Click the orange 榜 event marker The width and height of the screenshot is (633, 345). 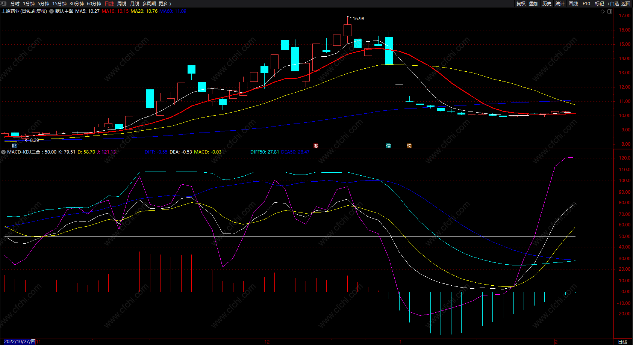[x=409, y=146]
